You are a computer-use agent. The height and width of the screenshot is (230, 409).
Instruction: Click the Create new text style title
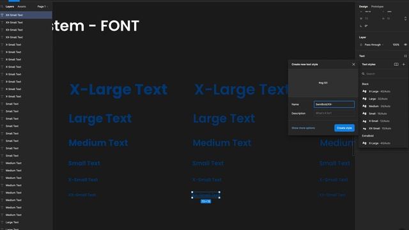point(305,65)
